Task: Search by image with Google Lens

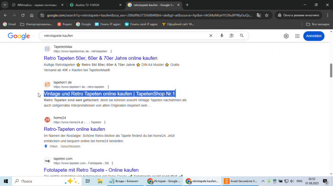Action: 232,36
